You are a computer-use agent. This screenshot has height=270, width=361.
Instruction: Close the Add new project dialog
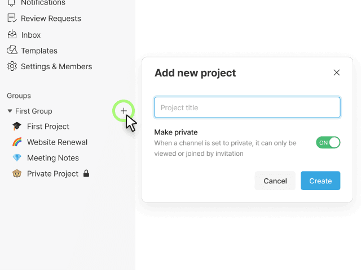pyautogui.click(x=337, y=73)
